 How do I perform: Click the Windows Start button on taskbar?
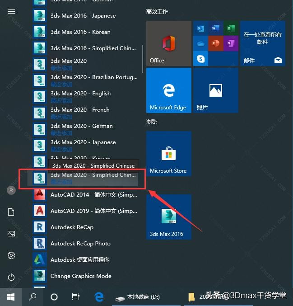[11, 297]
